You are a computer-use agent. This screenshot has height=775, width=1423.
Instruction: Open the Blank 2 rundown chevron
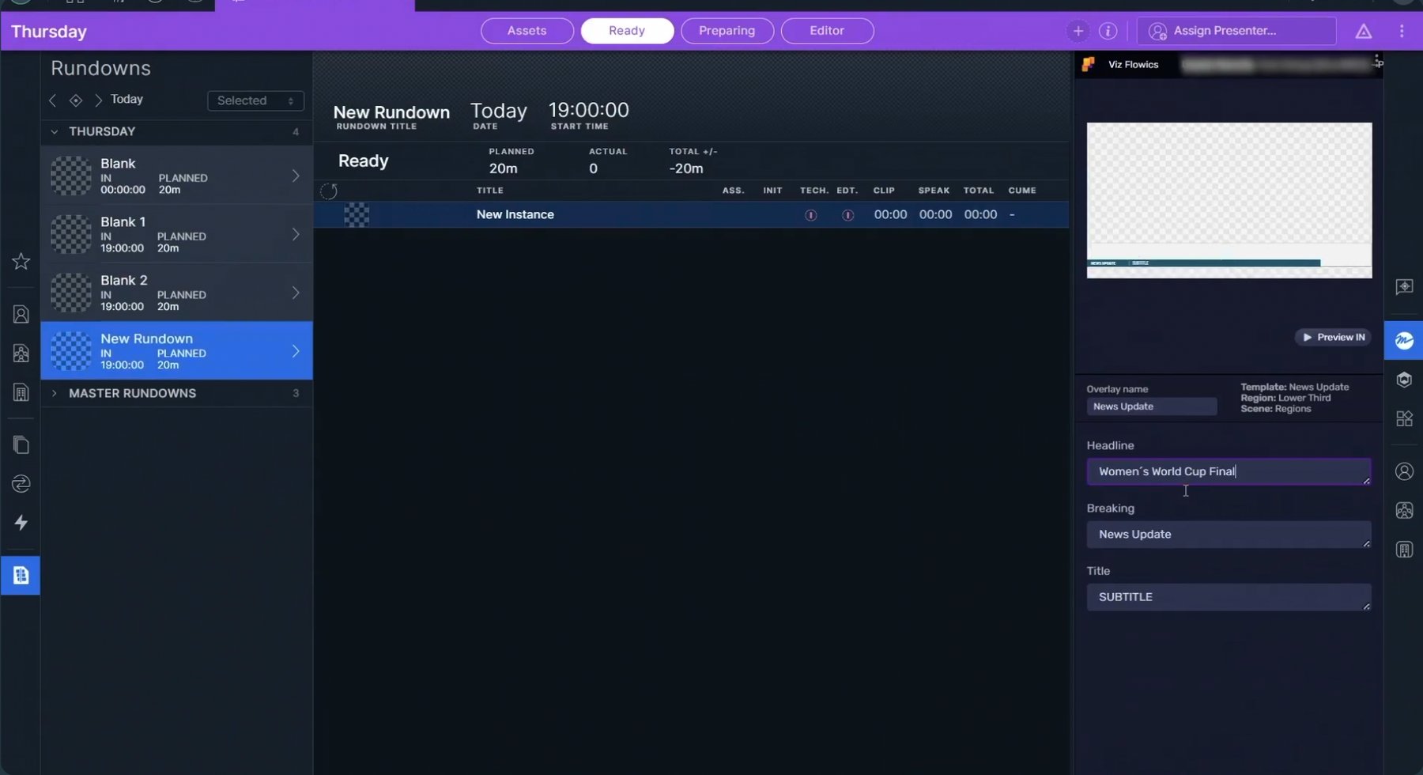296,293
